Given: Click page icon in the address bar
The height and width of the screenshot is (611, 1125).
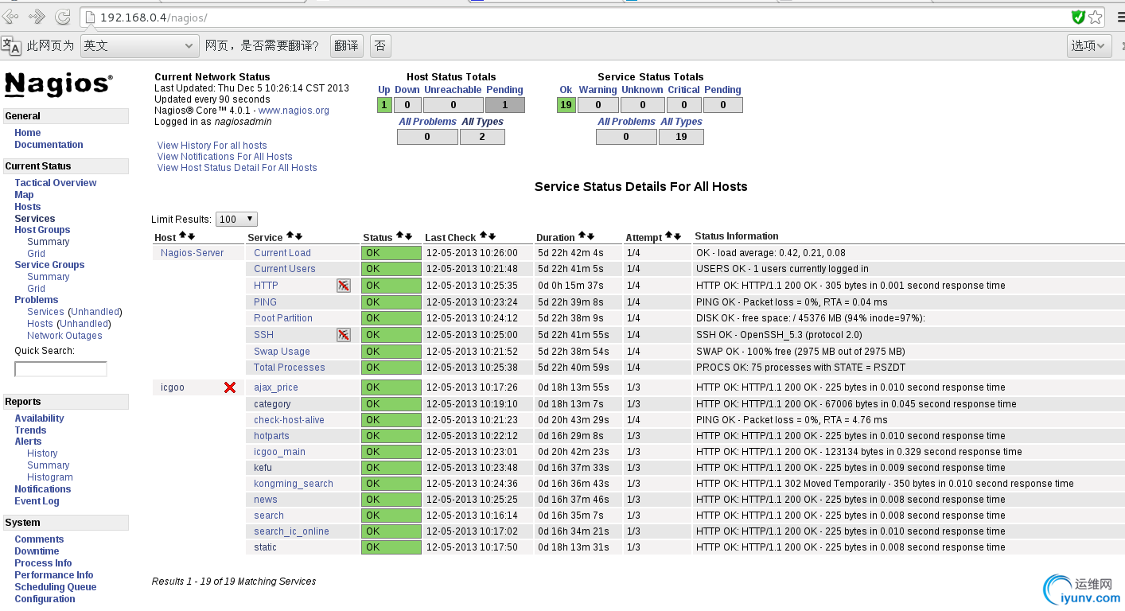Looking at the screenshot, I should tap(90, 18).
